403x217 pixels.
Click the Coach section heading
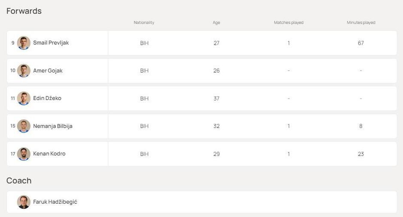tap(19, 181)
